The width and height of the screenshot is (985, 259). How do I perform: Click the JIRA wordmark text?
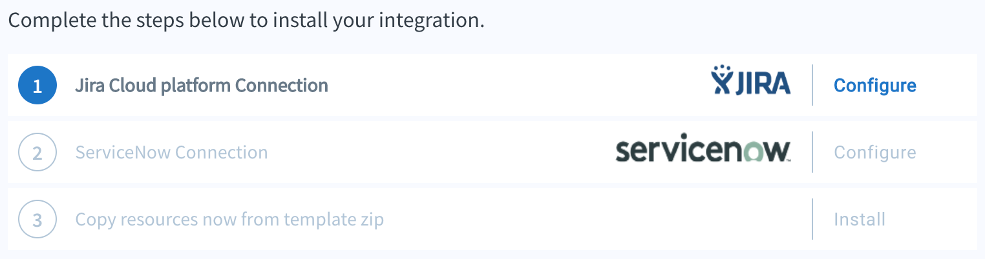coord(762,83)
